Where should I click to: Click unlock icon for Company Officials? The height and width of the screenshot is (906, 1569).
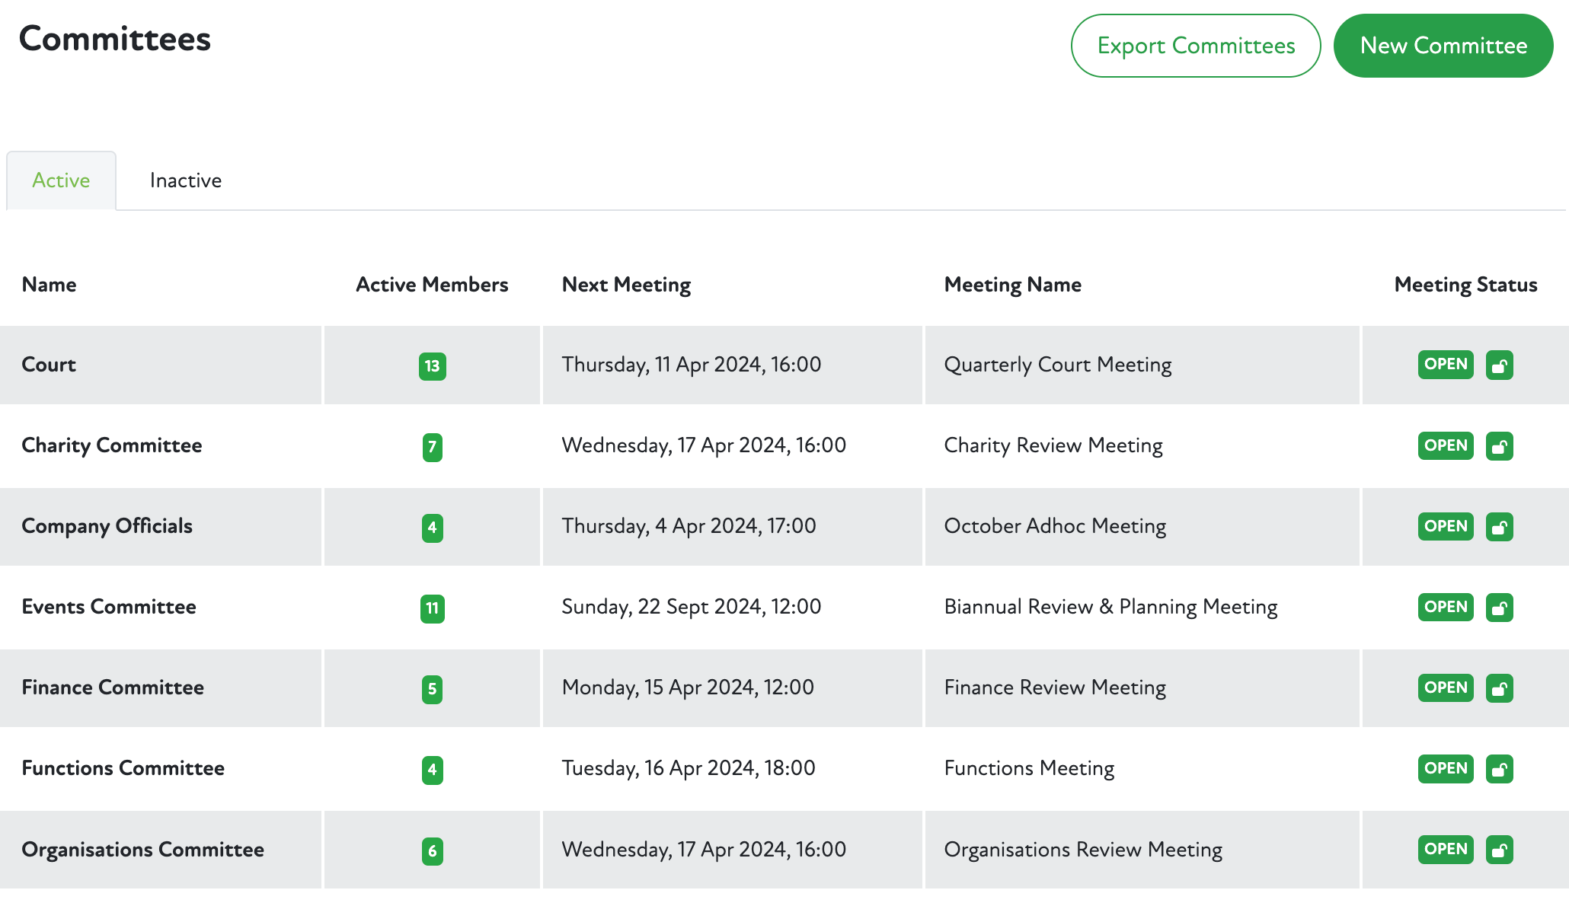click(1499, 527)
